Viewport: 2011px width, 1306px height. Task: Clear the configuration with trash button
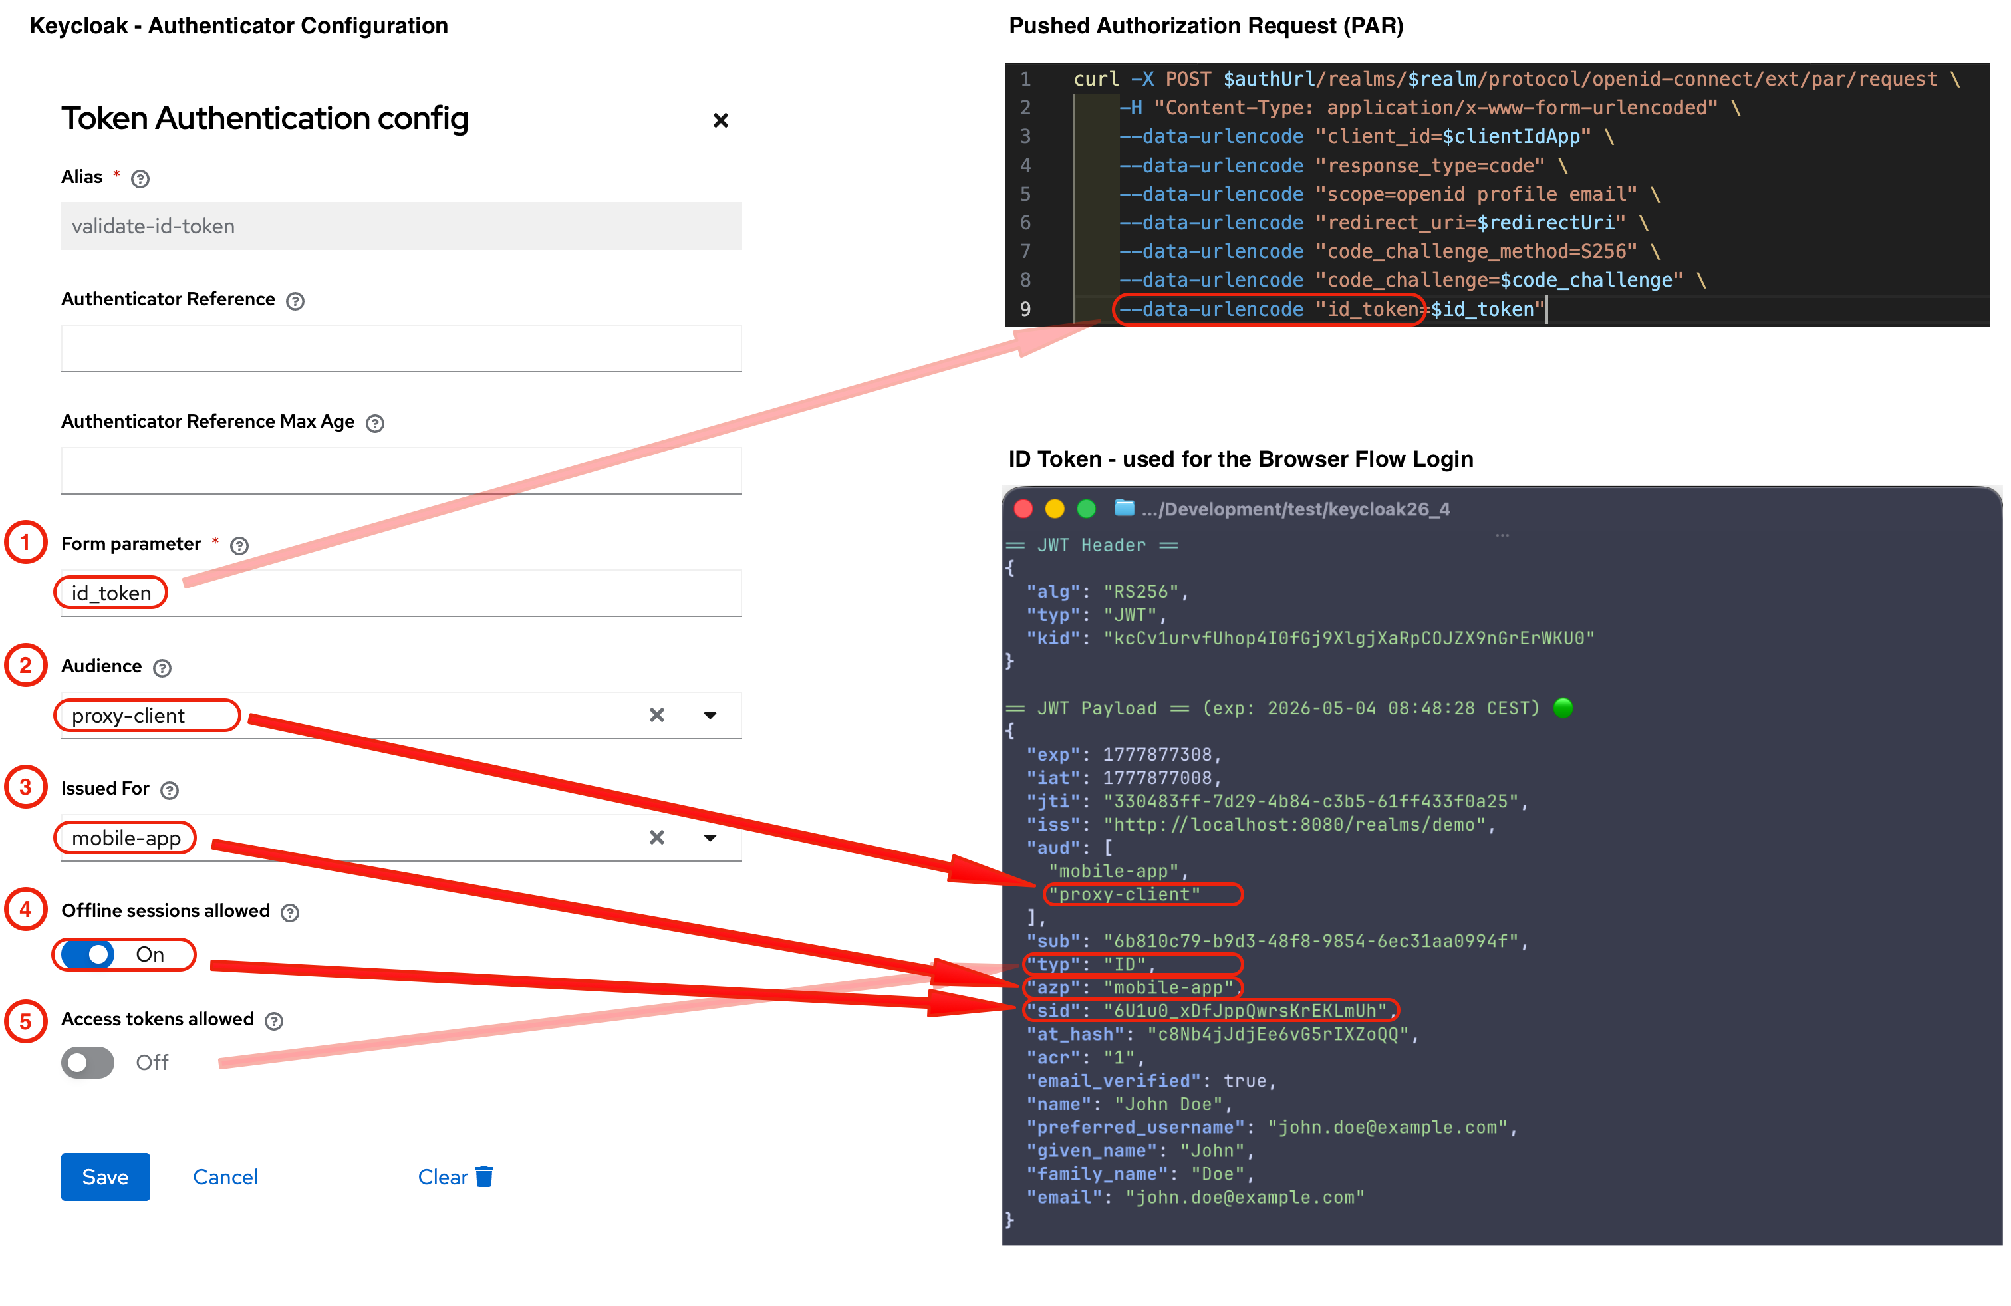point(456,1177)
